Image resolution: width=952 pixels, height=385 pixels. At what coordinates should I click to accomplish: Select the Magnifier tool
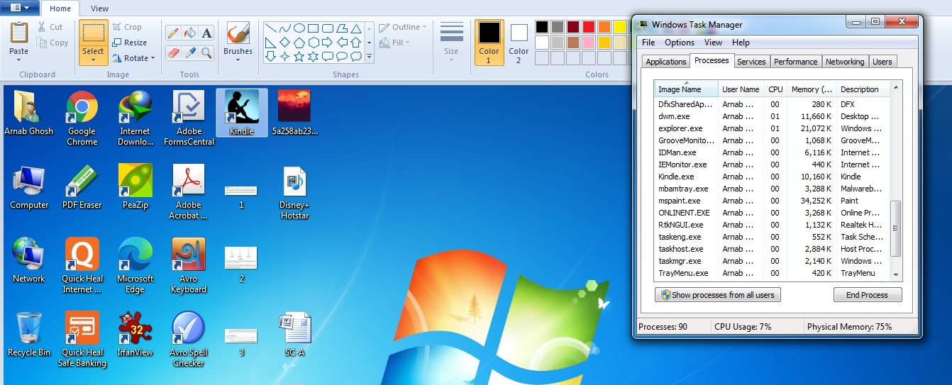point(206,53)
